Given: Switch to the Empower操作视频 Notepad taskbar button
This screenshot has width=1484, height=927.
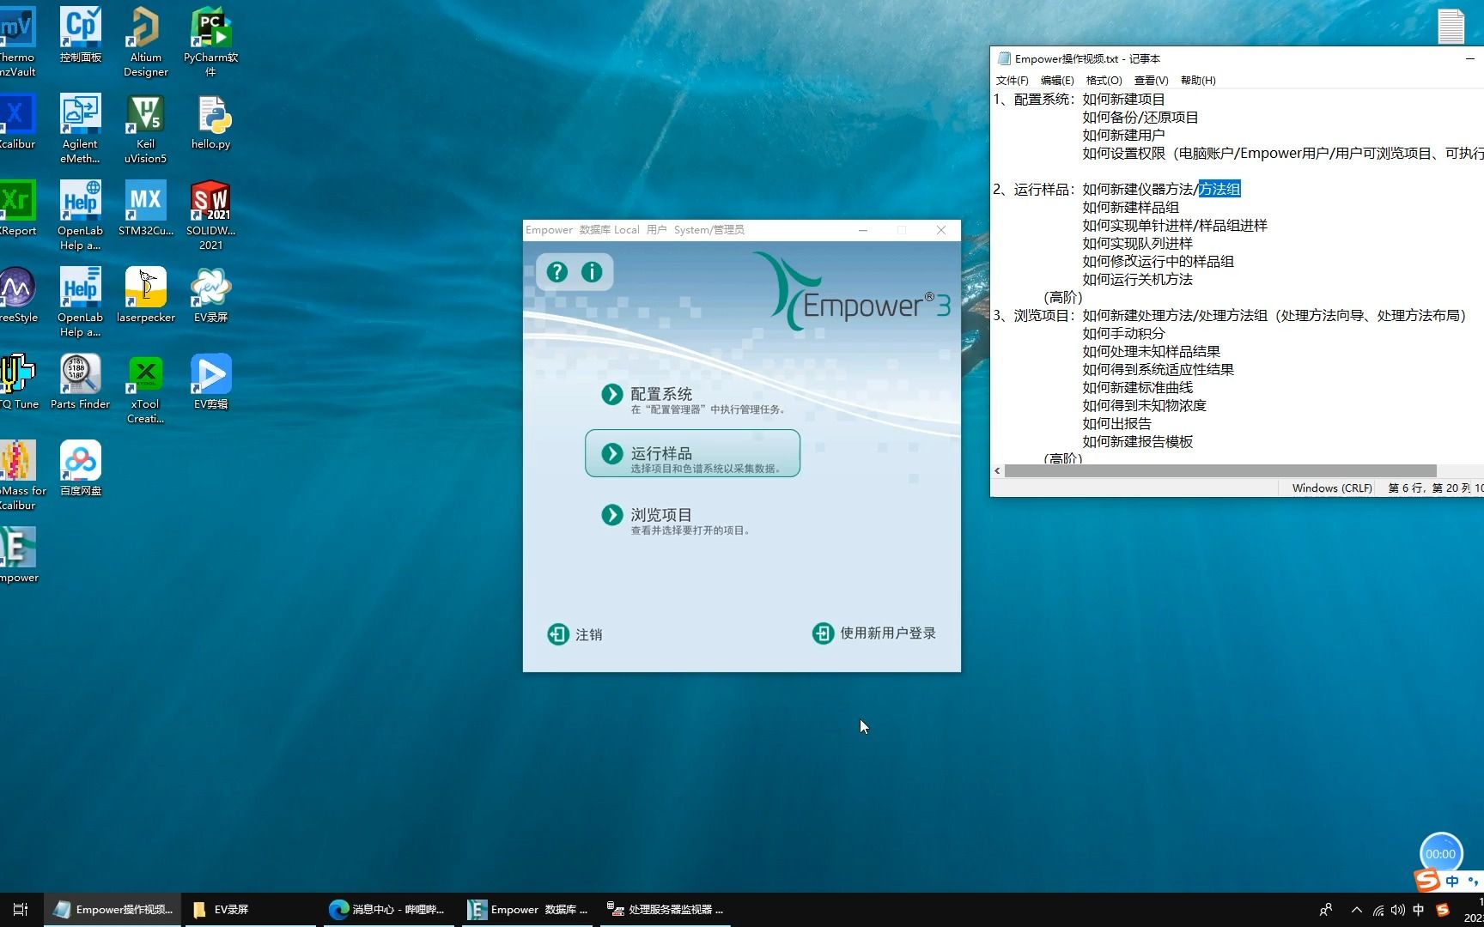Looking at the screenshot, I should pyautogui.click(x=113, y=909).
